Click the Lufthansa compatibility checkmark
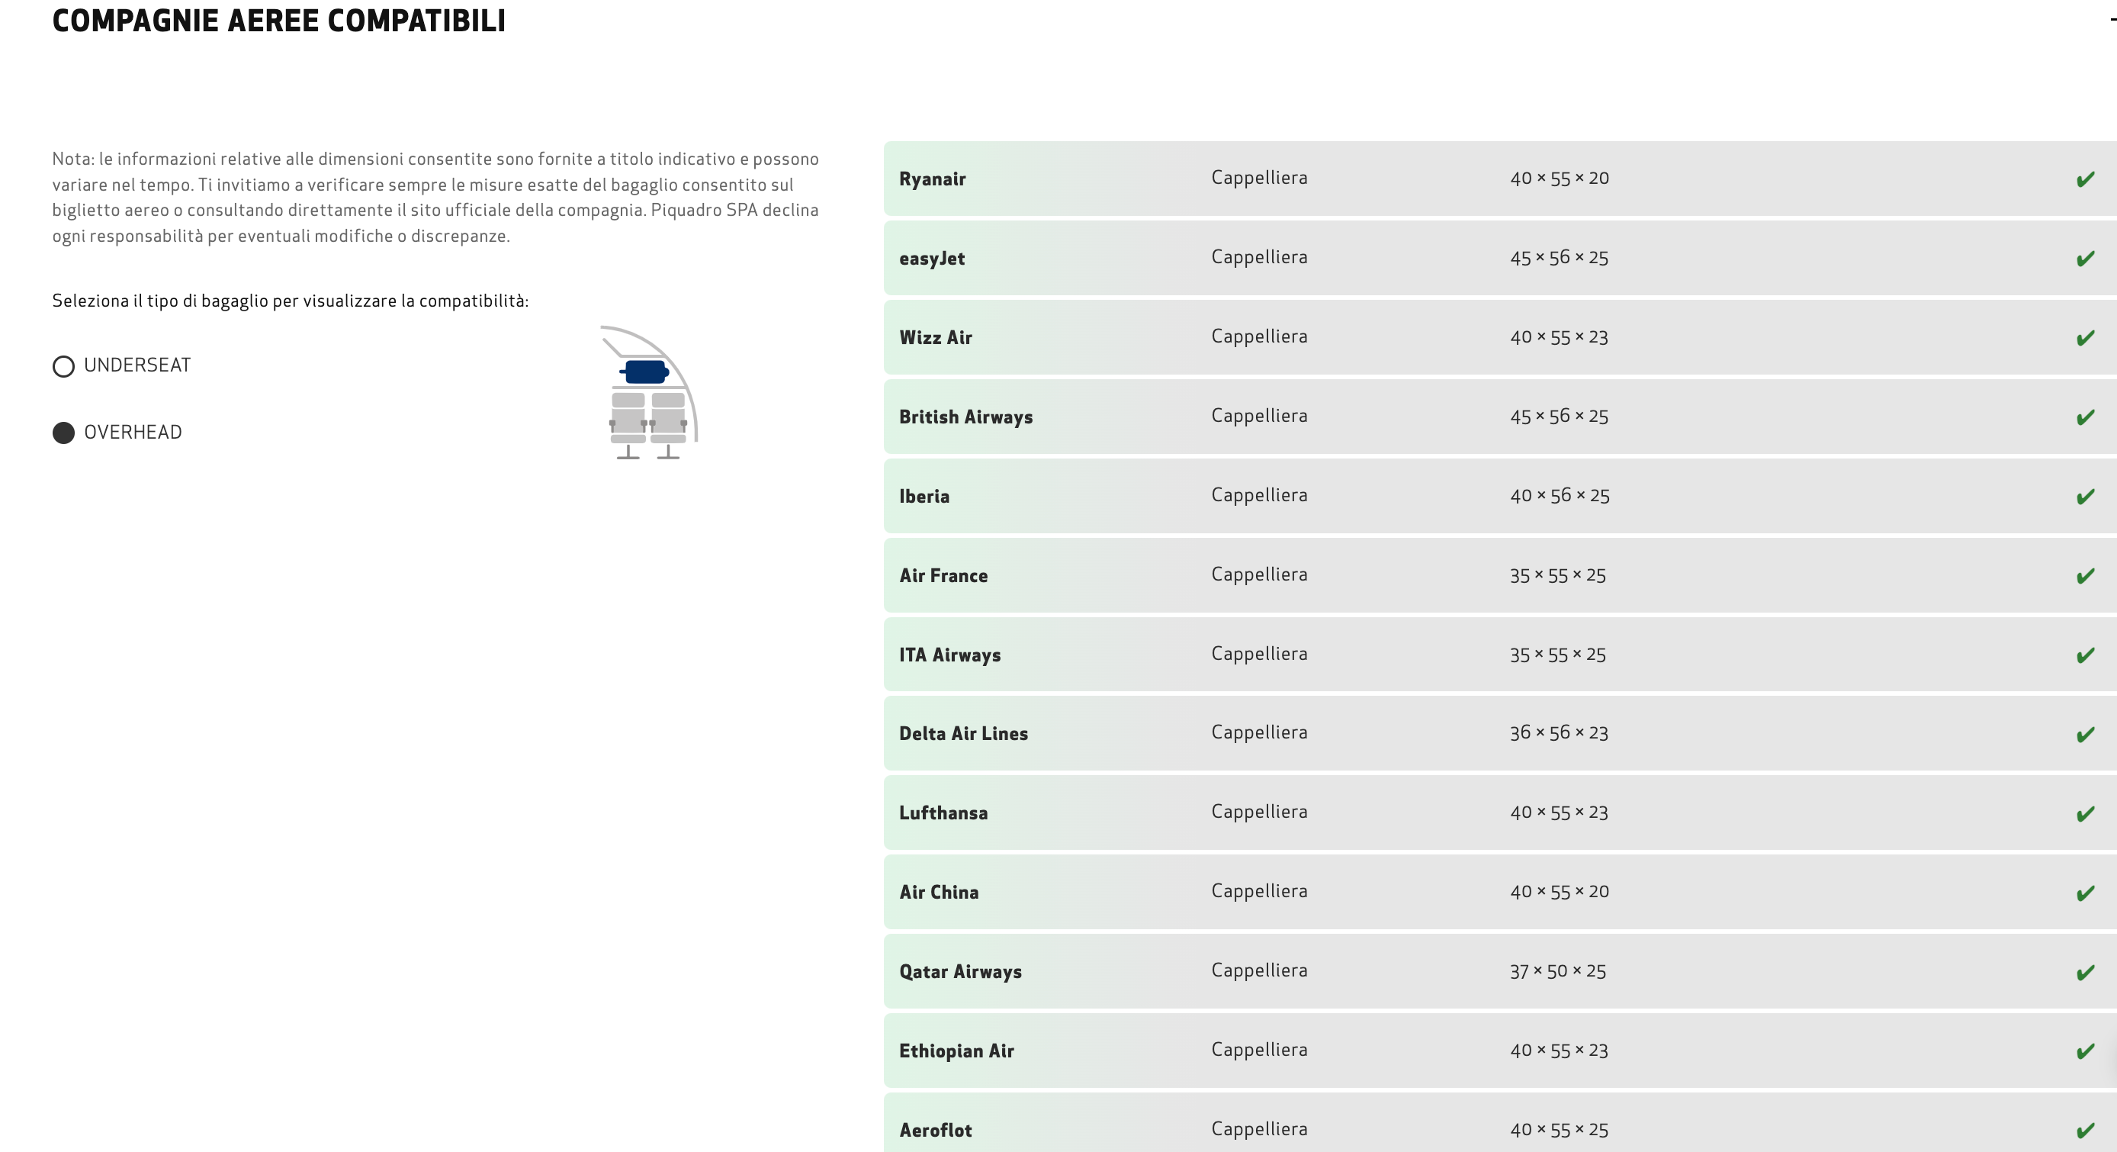2117x1152 pixels. point(2085,814)
